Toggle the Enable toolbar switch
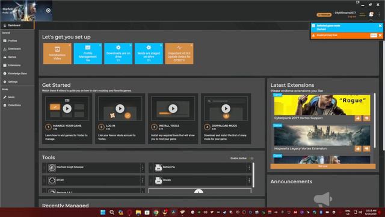Viewport: 385px width, 217px height. [x=251, y=158]
